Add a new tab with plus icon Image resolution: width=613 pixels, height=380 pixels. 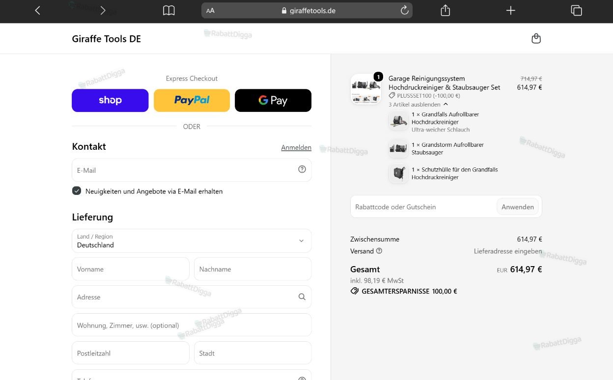[511, 10]
